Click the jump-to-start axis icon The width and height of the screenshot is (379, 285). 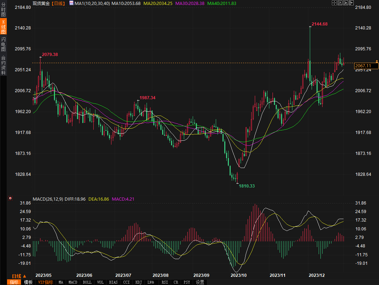point(340,3)
